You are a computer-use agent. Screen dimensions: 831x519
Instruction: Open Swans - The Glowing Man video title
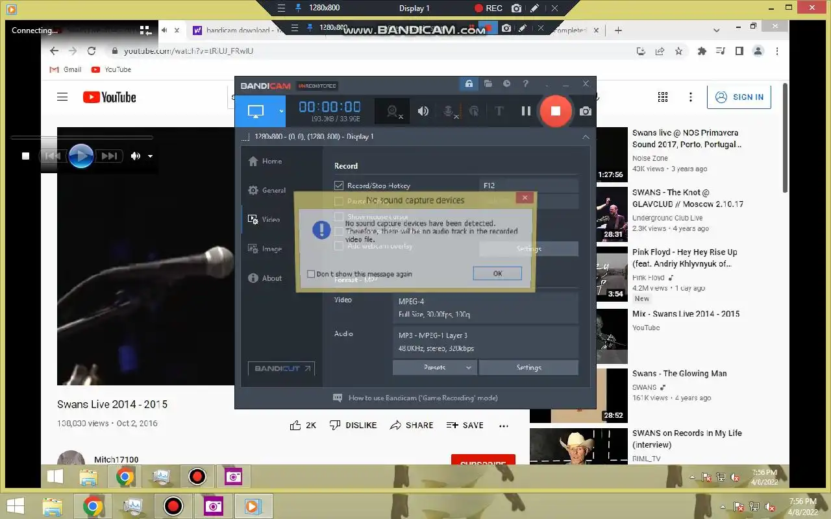coord(680,374)
